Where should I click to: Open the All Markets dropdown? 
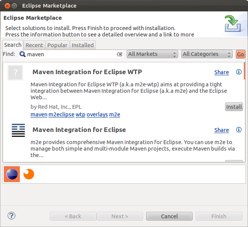pyautogui.click(x=152, y=54)
